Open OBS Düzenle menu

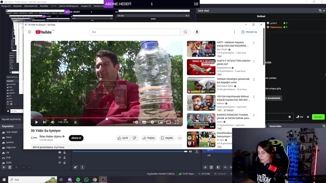click(18, 6)
